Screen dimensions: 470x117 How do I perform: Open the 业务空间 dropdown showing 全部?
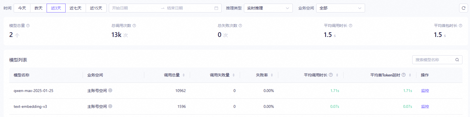pyautogui.click(x=340, y=8)
